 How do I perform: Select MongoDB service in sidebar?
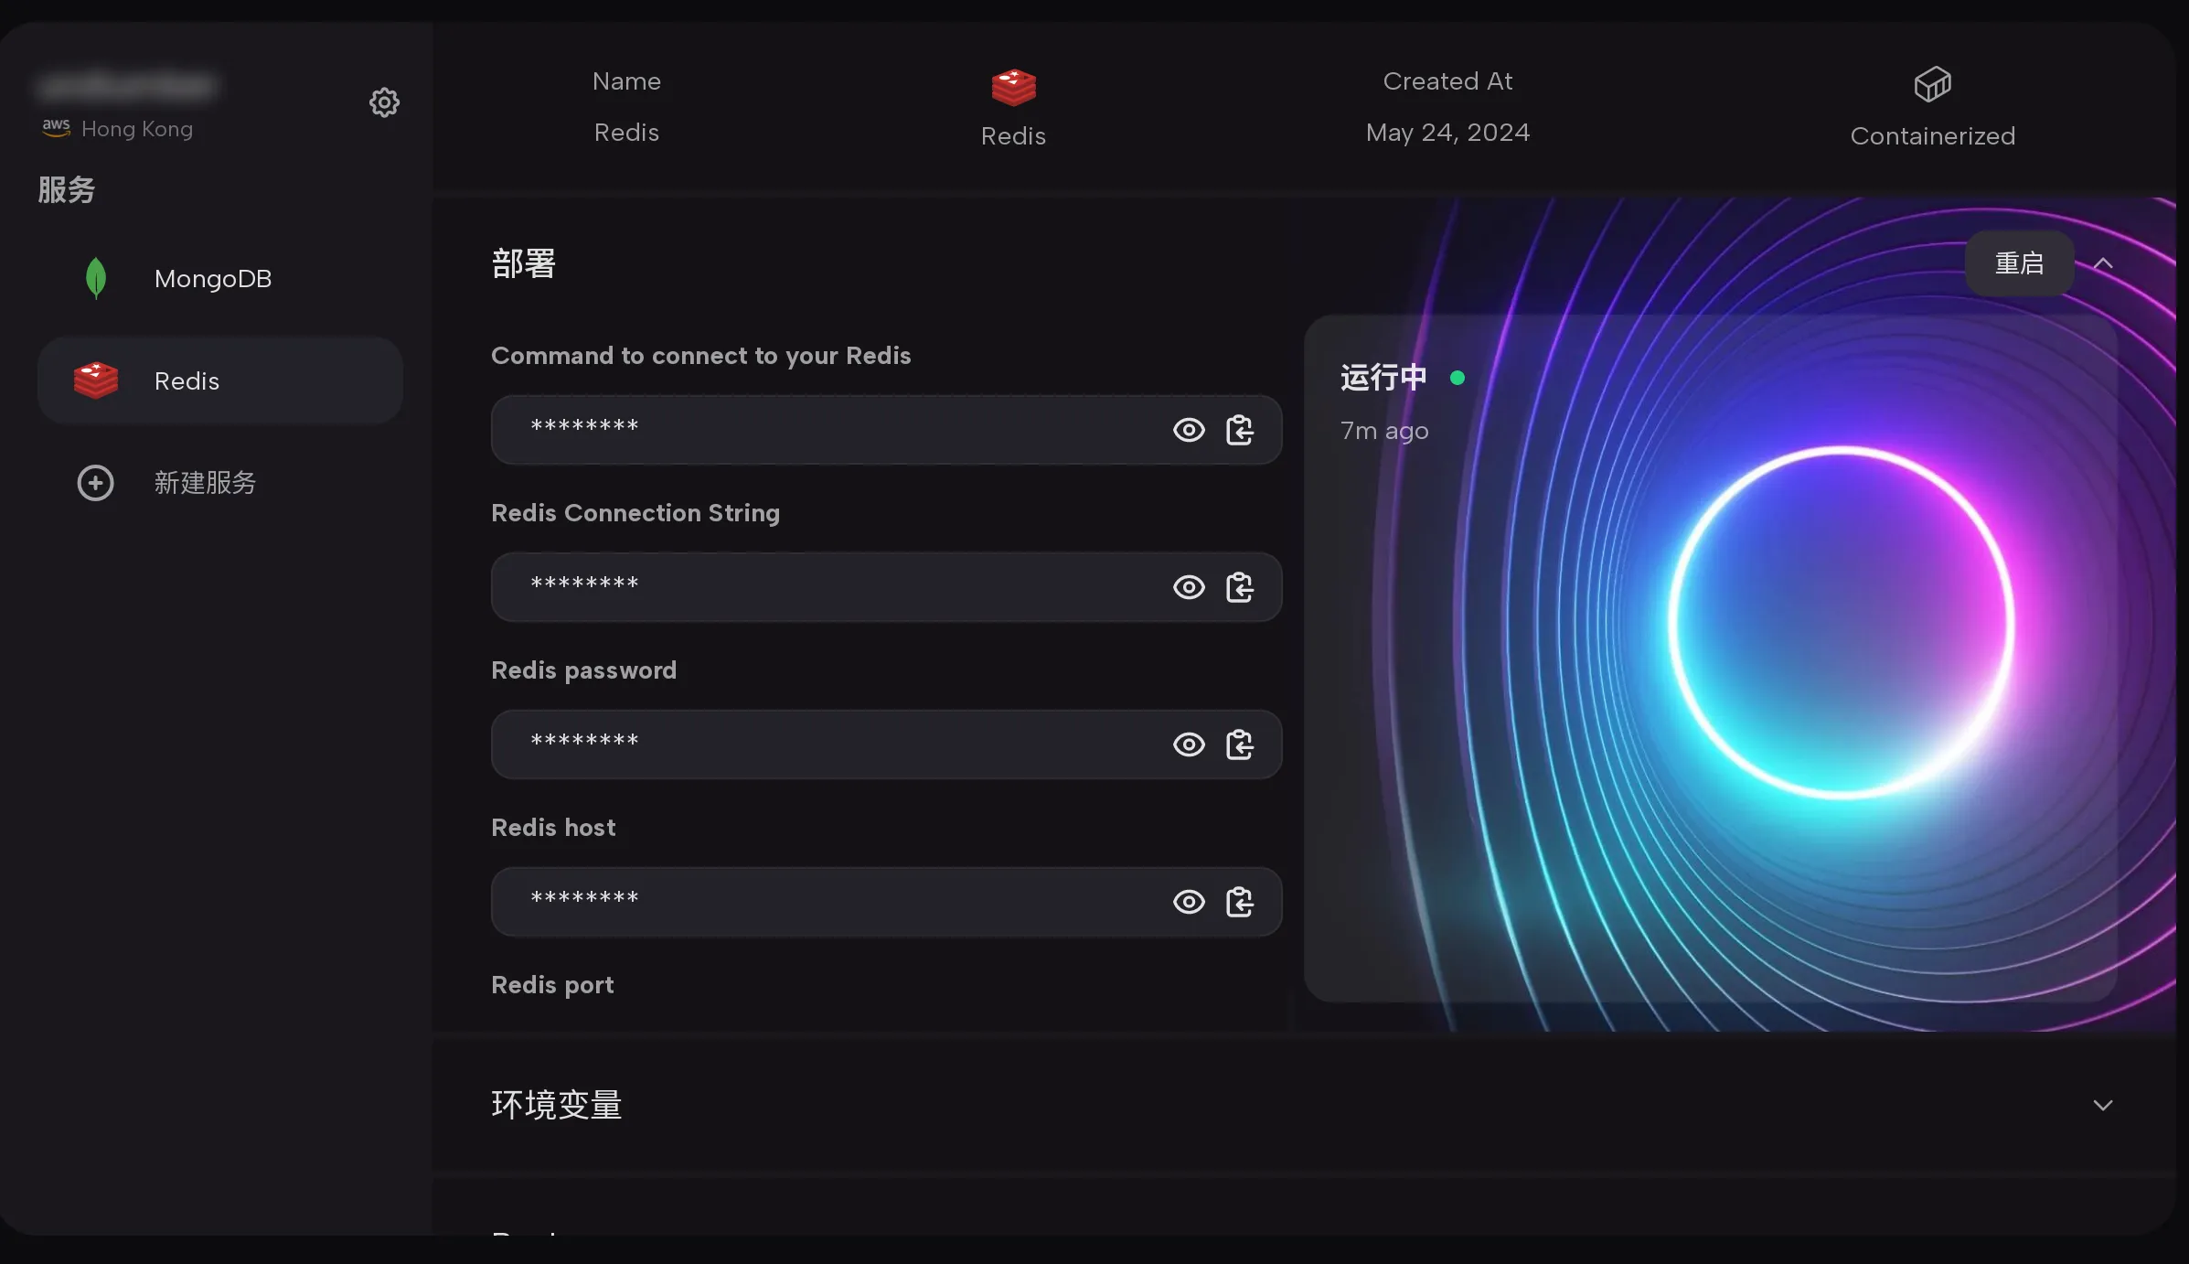pos(212,279)
